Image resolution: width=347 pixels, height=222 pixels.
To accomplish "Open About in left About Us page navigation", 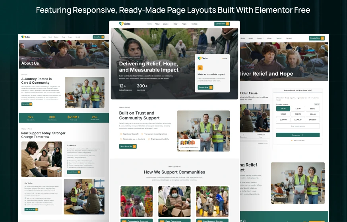I will click(50, 37).
